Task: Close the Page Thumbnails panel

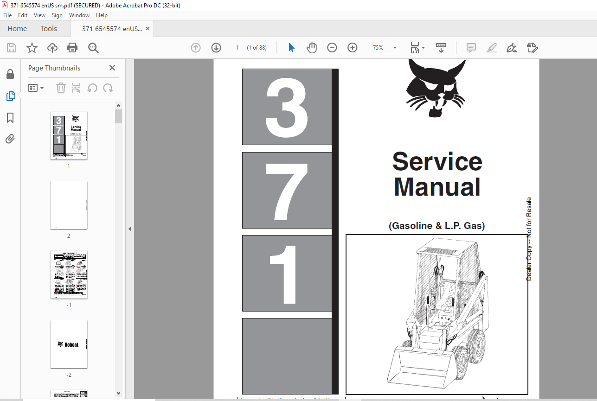Action: [x=112, y=68]
